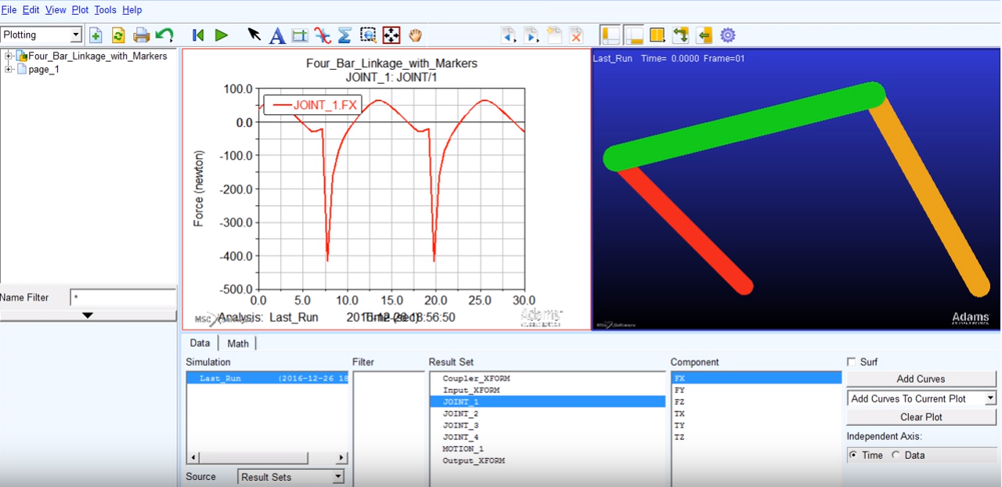The image size is (1002, 487).
Task: Select MOTION_1 in Result Set list
Action: [x=463, y=449]
